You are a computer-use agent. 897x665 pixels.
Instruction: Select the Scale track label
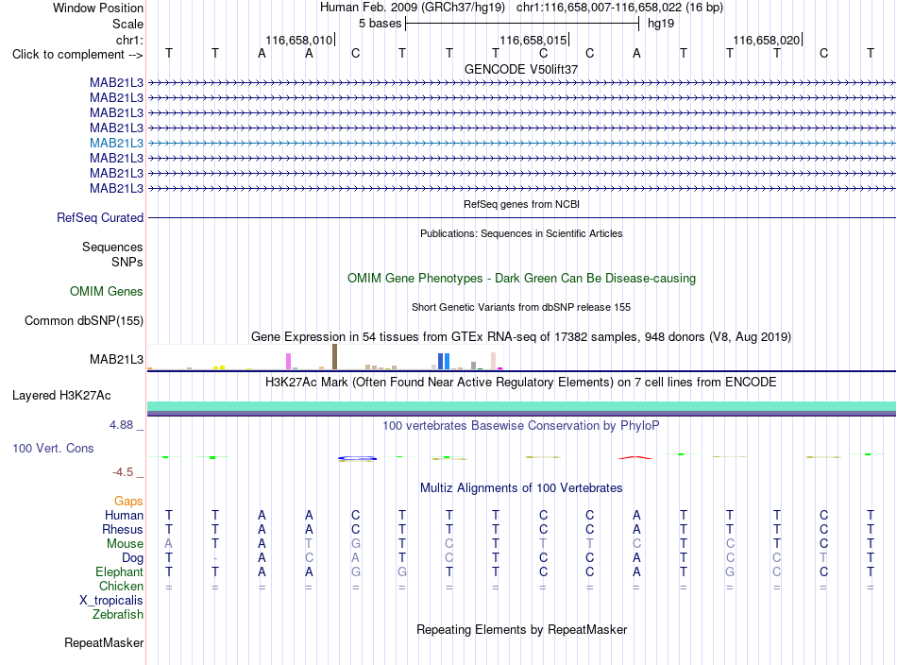(127, 24)
